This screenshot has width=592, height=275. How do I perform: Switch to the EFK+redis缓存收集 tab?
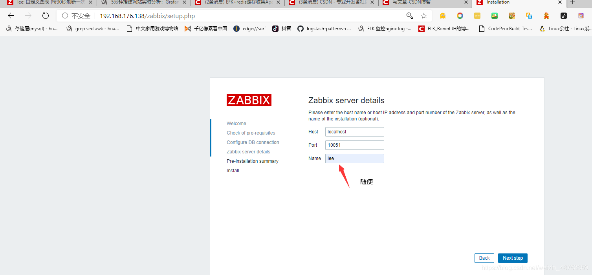tap(237, 2)
